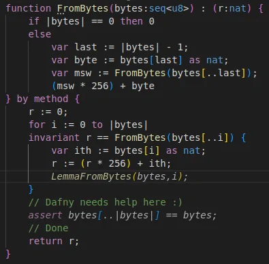Click the 'seq<u8>' type in the signature
Viewport: 269px width, 264px height.
tap(169, 8)
